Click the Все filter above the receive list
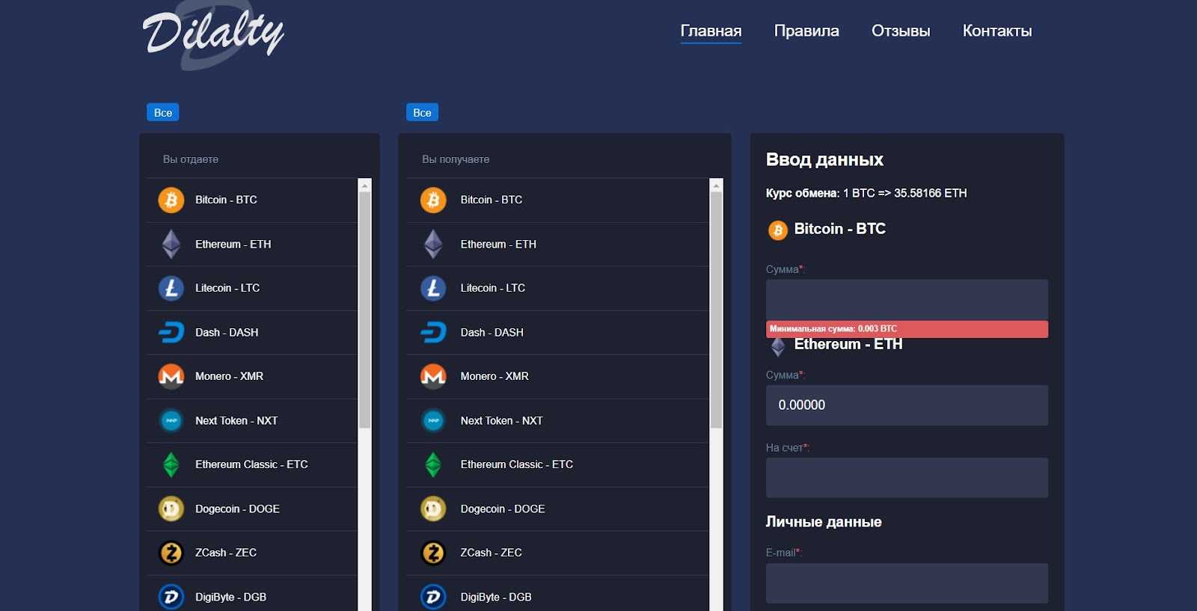 (422, 112)
